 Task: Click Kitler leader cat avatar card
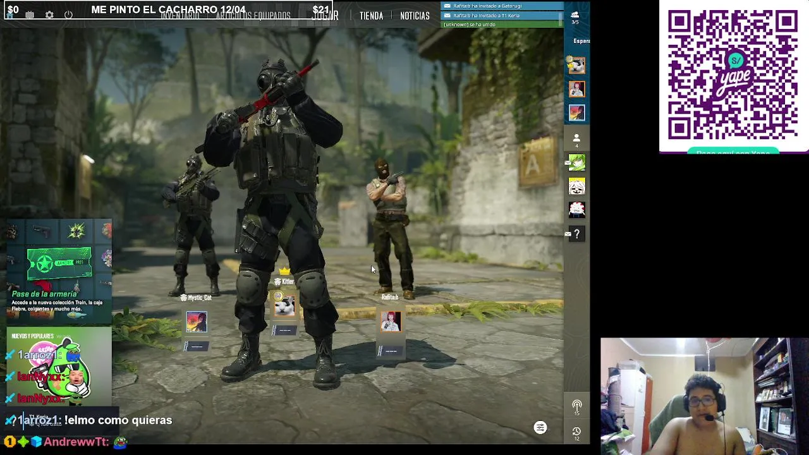tap(284, 306)
